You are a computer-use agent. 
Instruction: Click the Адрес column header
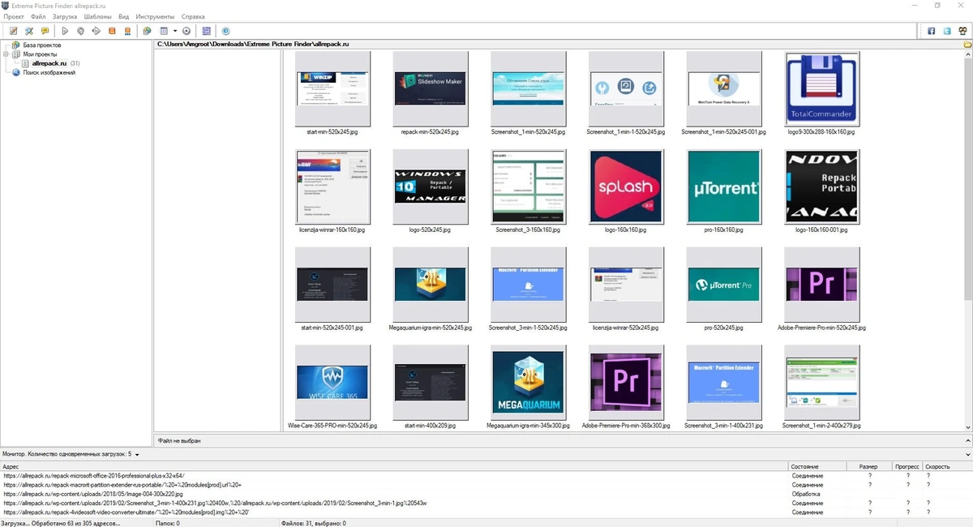[x=394, y=467]
